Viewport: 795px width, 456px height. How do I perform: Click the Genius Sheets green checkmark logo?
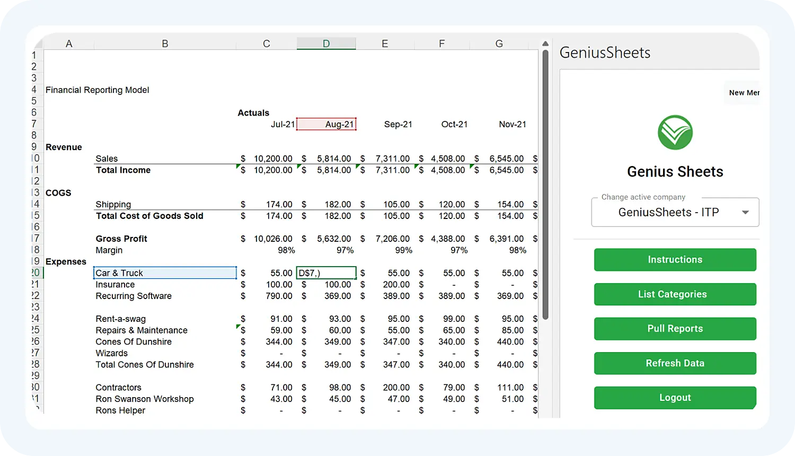(x=675, y=133)
